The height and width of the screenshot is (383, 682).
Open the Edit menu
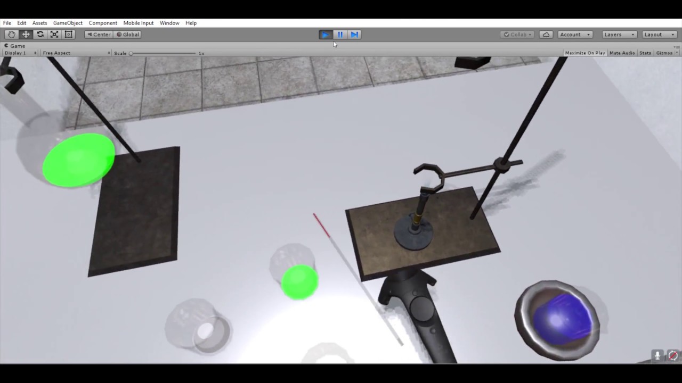22,23
